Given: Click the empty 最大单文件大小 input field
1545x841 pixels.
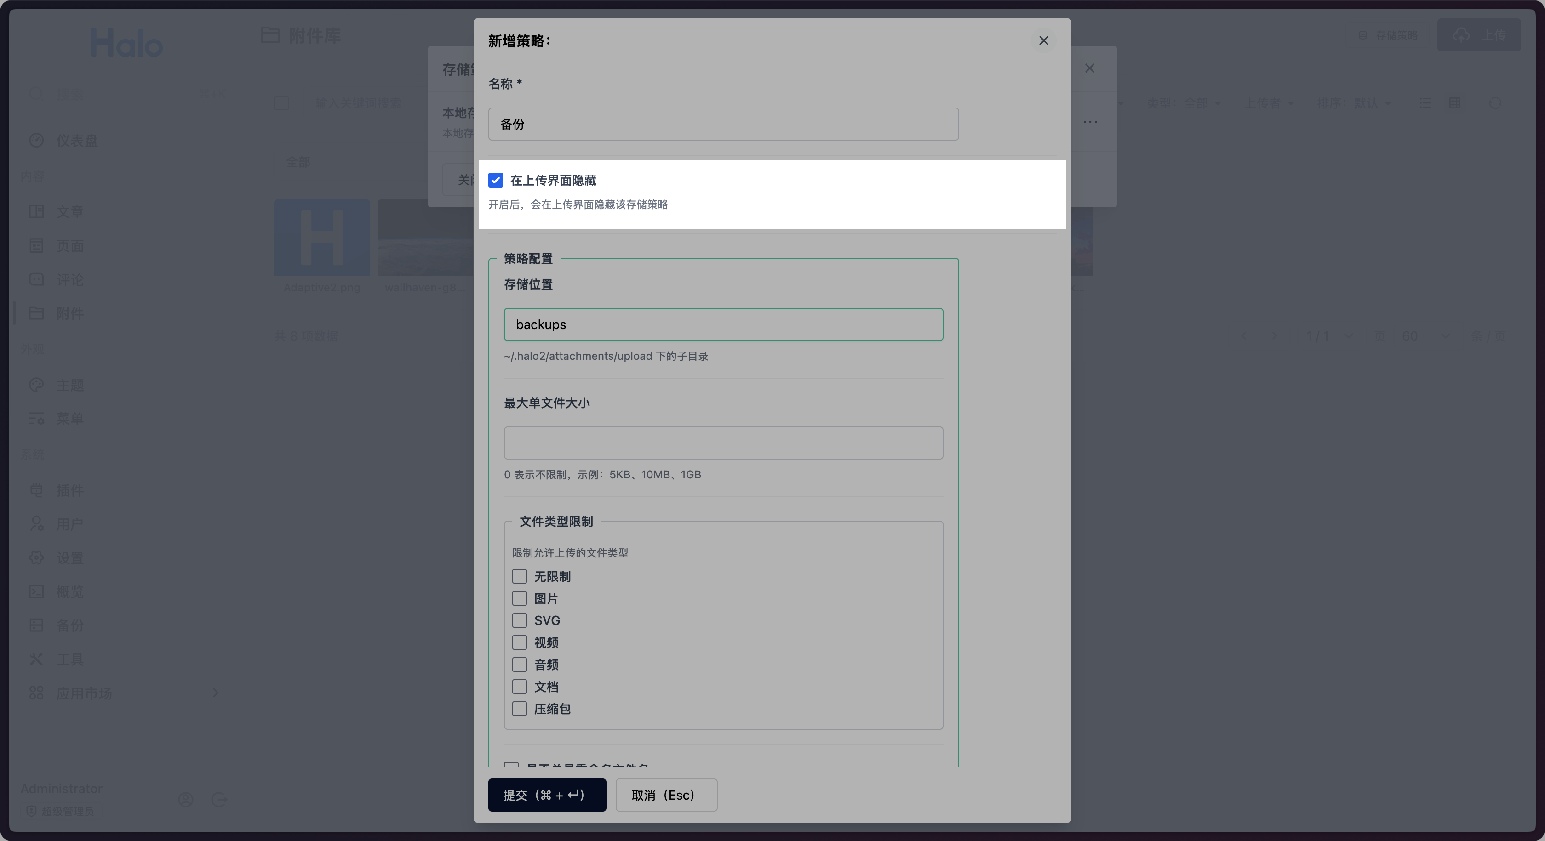Looking at the screenshot, I should click(723, 443).
